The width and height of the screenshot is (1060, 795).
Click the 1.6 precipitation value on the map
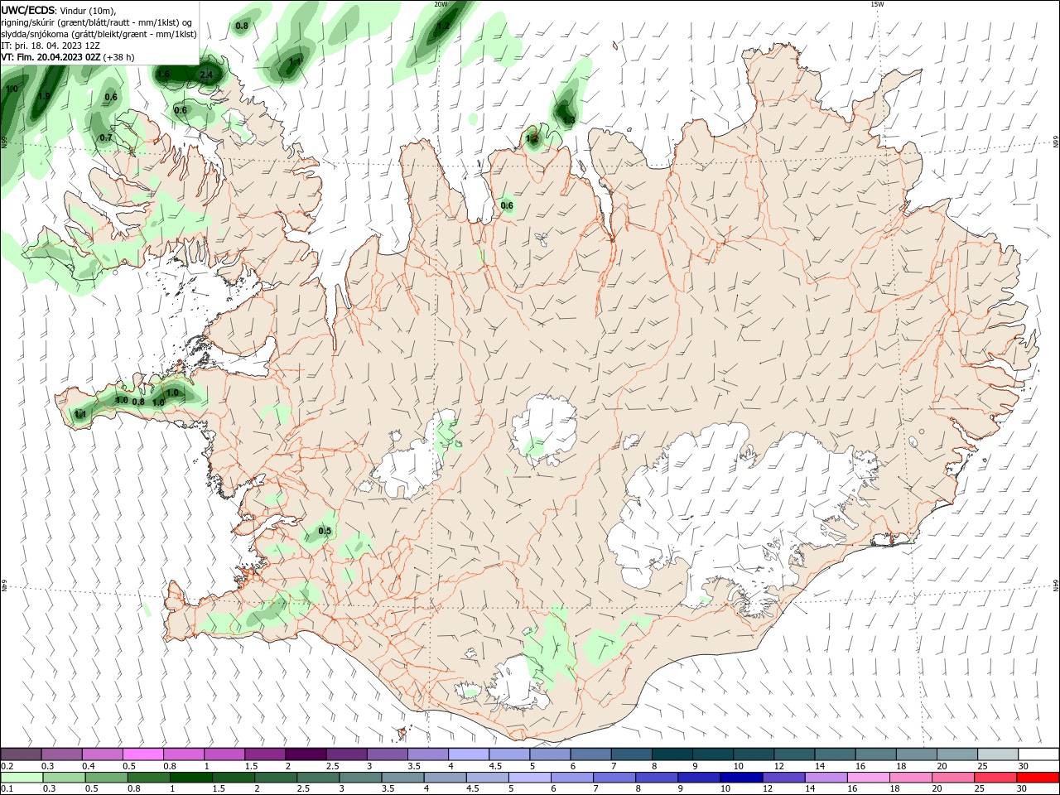tap(163, 75)
